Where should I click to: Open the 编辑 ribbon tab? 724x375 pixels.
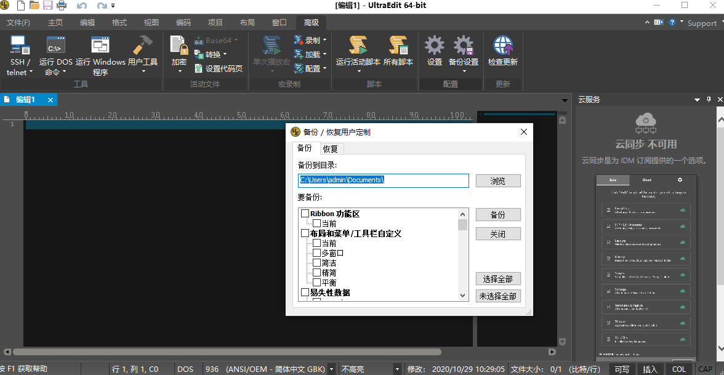87,23
